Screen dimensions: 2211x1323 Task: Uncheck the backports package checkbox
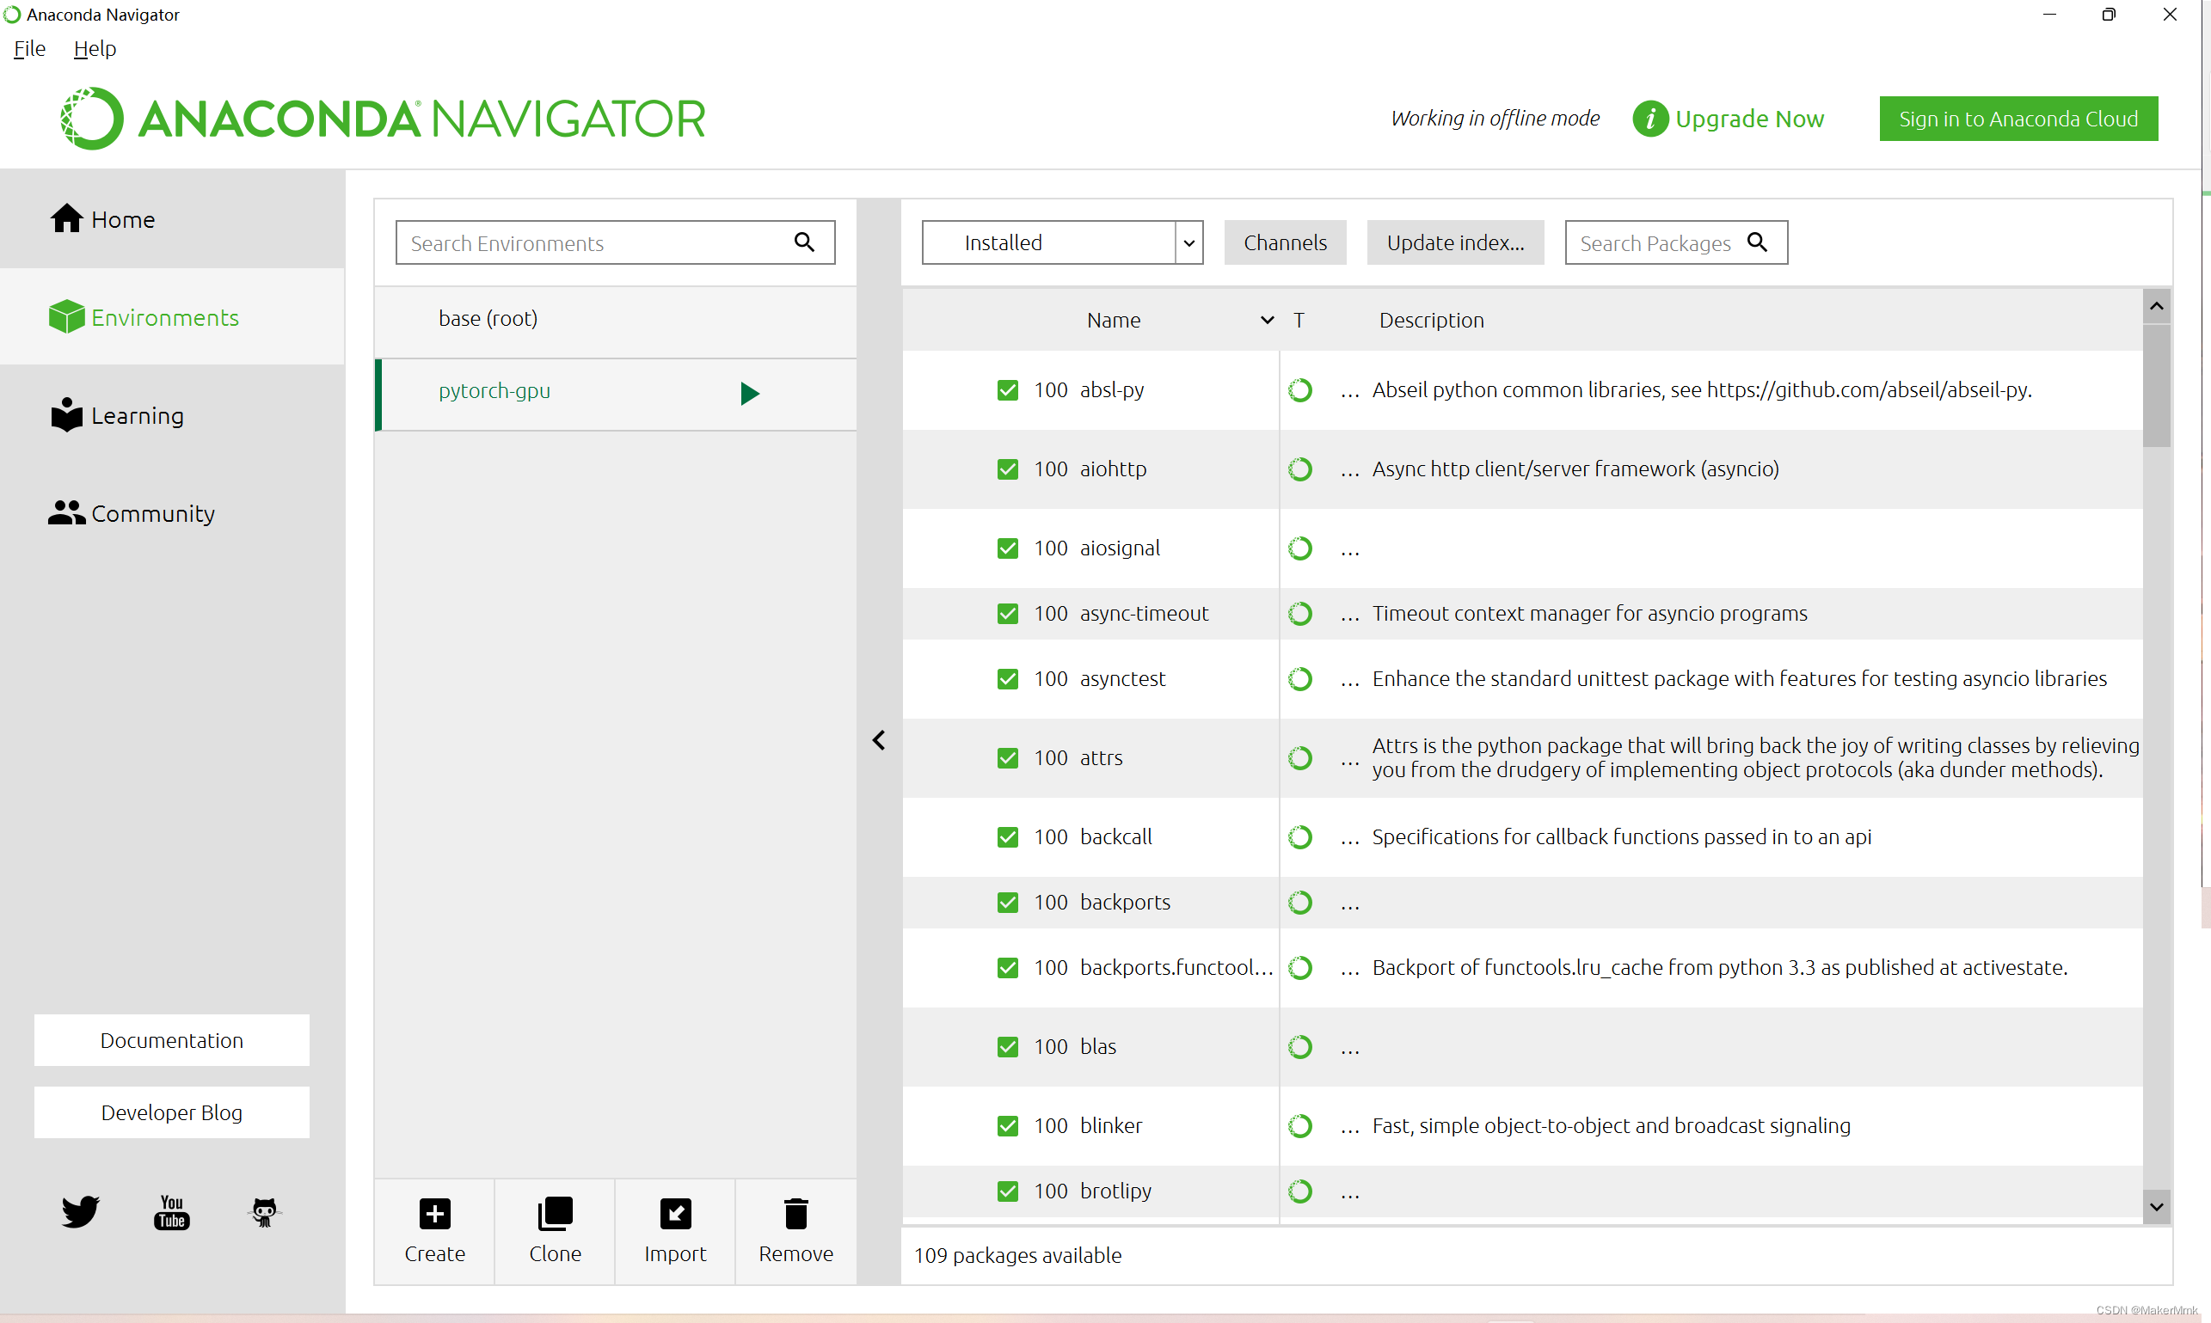(1007, 903)
